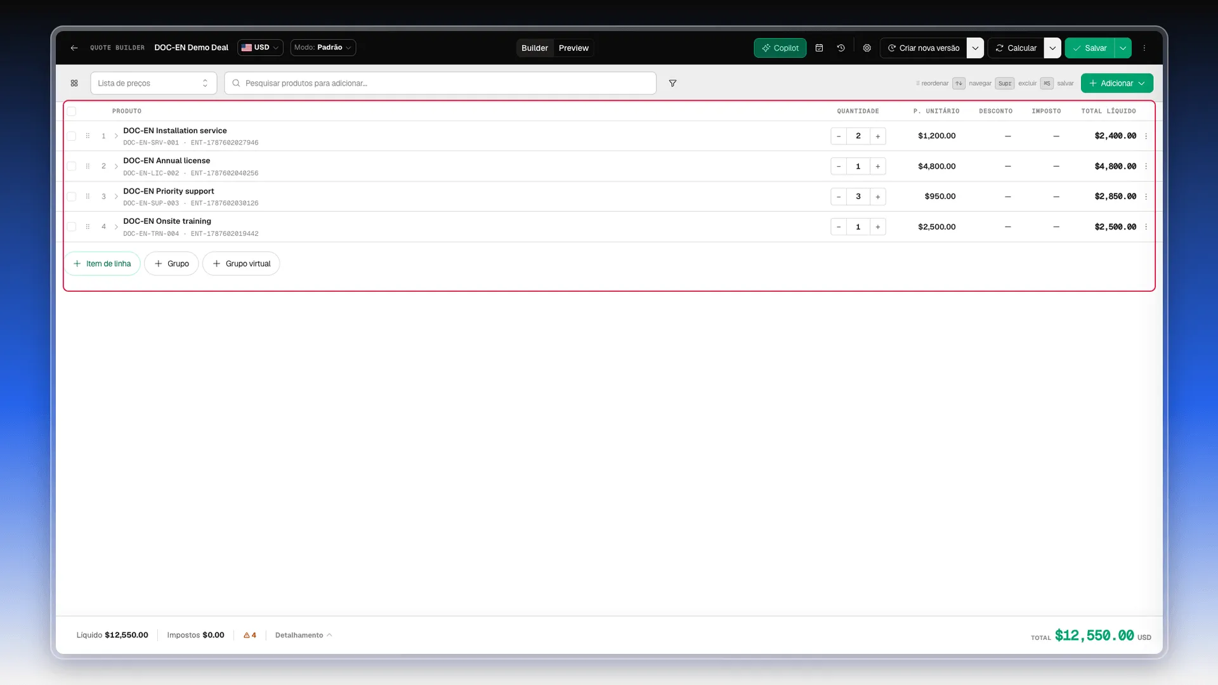Open the Copilot assistant
Screen dimensions: 1218x685
pos(780,48)
